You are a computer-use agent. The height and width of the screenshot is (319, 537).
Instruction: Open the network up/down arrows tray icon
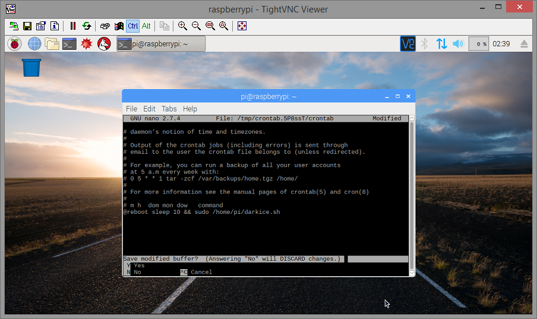click(441, 44)
